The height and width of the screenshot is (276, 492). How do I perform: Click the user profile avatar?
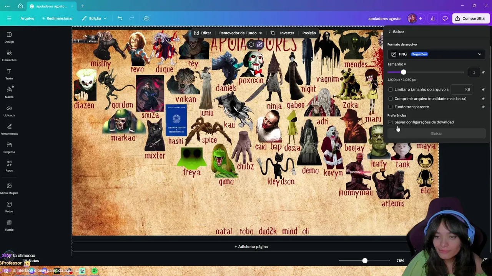coord(412,18)
